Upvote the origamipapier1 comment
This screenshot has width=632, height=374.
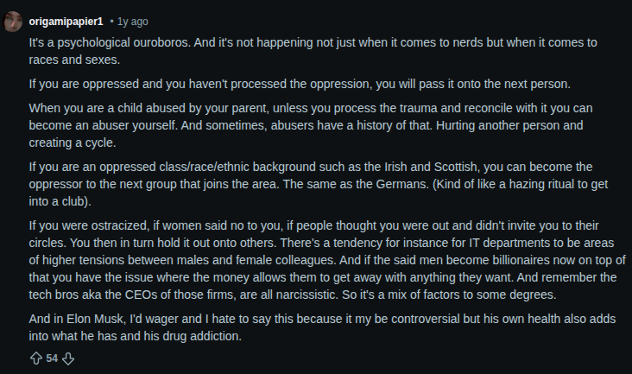pyautogui.click(x=35, y=358)
